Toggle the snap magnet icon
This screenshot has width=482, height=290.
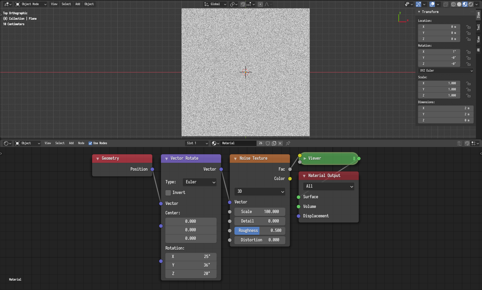point(243,4)
